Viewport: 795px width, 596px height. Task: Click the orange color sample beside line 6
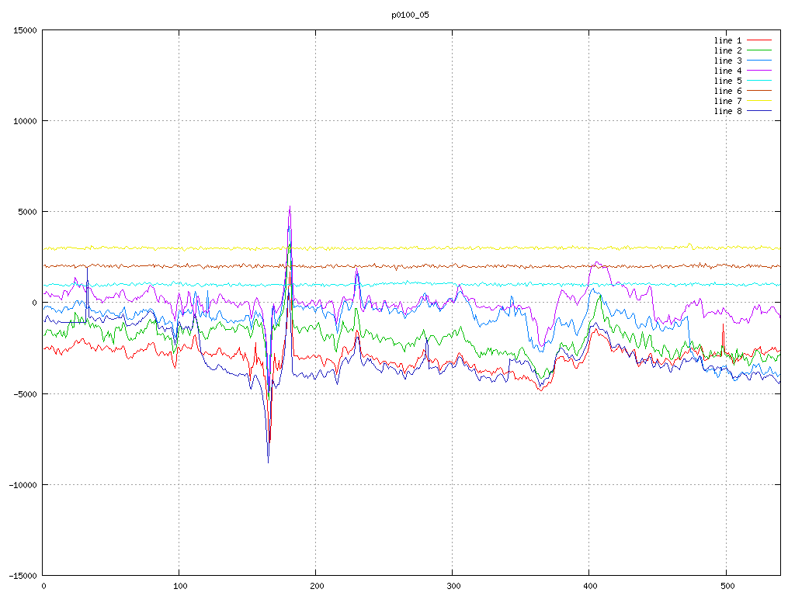pos(759,91)
